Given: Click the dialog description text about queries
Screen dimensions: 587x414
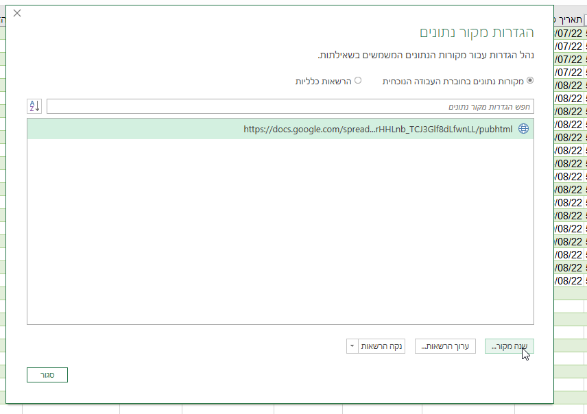Looking at the screenshot, I should (x=425, y=55).
